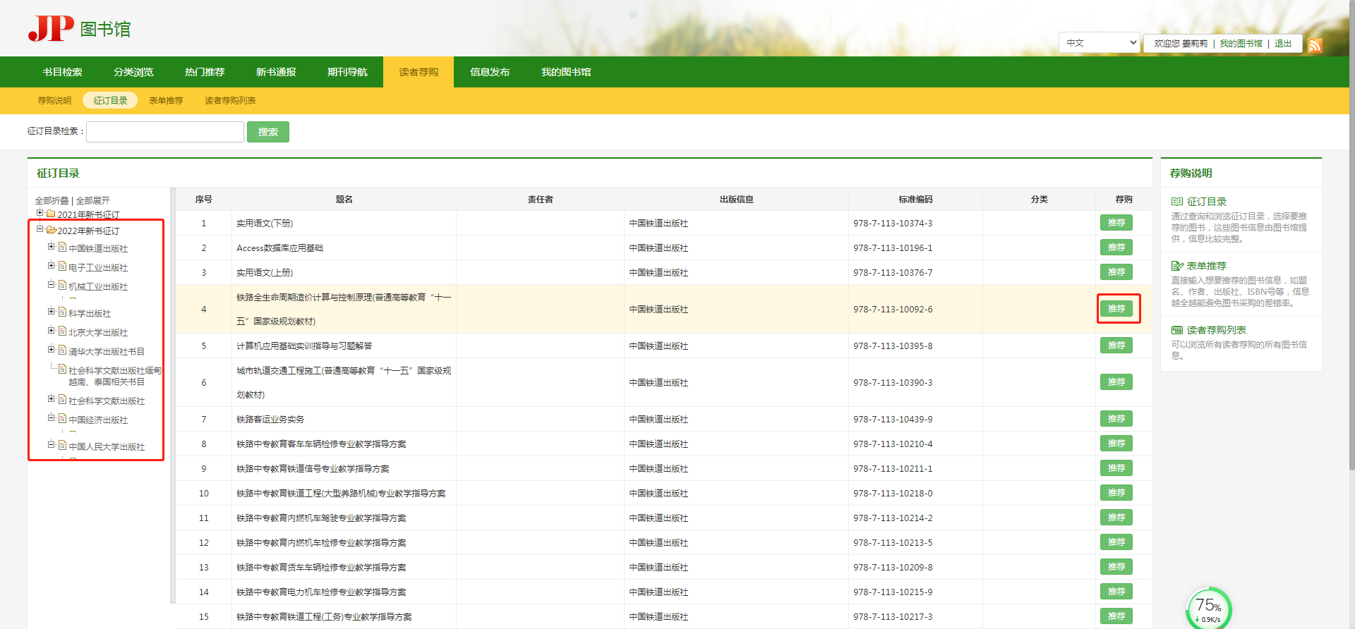The height and width of the screenshot is (629, 1355).
Task: Click the 读者荐购列表 icon in right panel
Action: (1176, 330)
